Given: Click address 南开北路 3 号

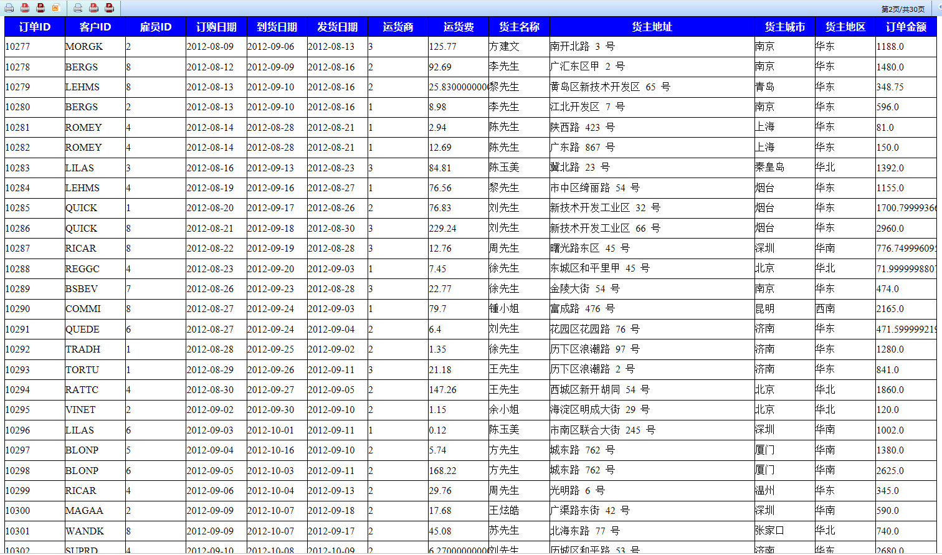Looking at the screenshot, I should point(583,47).
